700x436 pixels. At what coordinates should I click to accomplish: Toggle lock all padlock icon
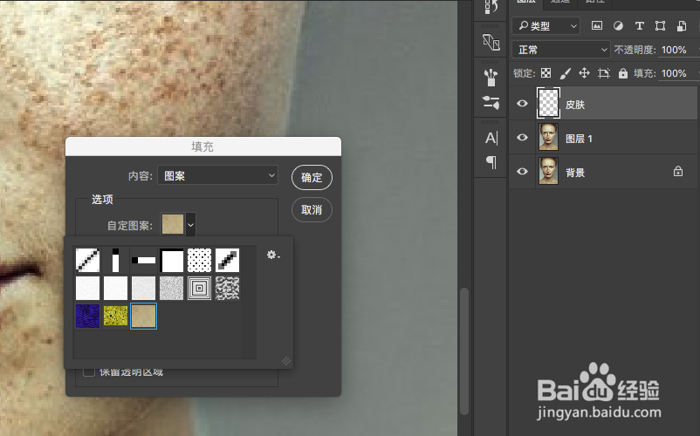click(x=623, y=73)
